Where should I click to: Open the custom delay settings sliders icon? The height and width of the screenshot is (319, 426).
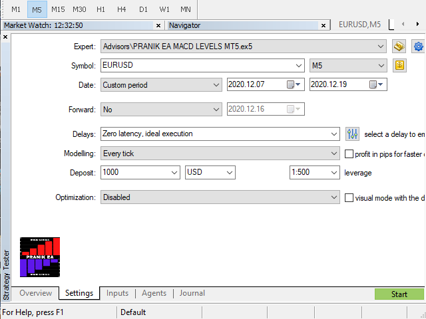coord(353,134)
